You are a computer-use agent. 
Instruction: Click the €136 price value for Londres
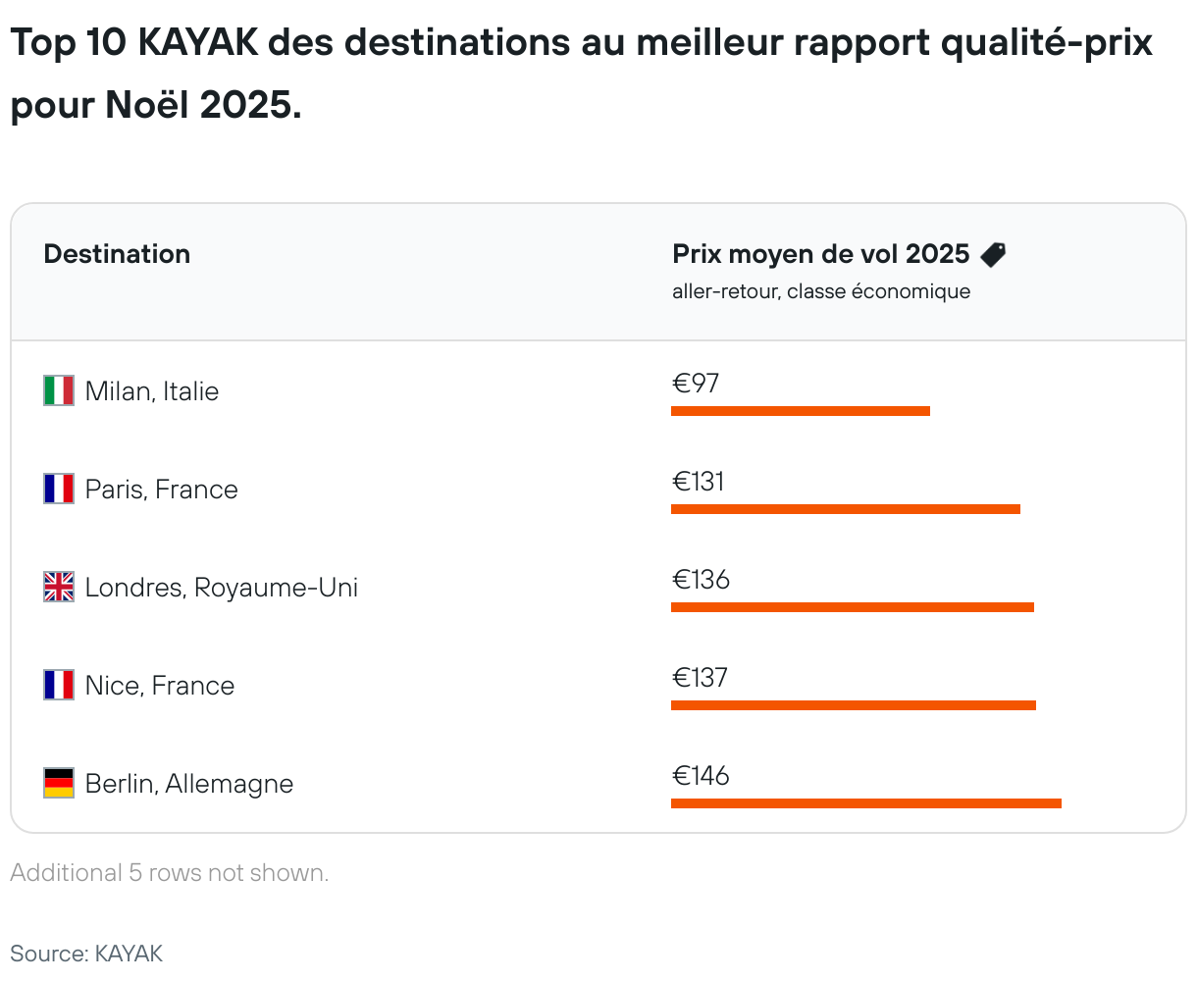tap(701, 580)
